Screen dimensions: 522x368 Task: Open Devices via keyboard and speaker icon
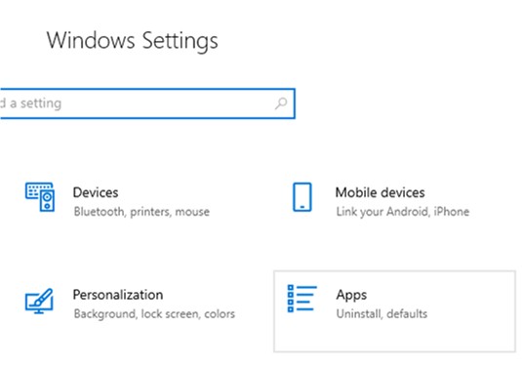tap(40, 197)
